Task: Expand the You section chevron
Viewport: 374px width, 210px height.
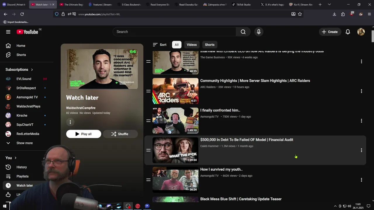Action: 15,158
